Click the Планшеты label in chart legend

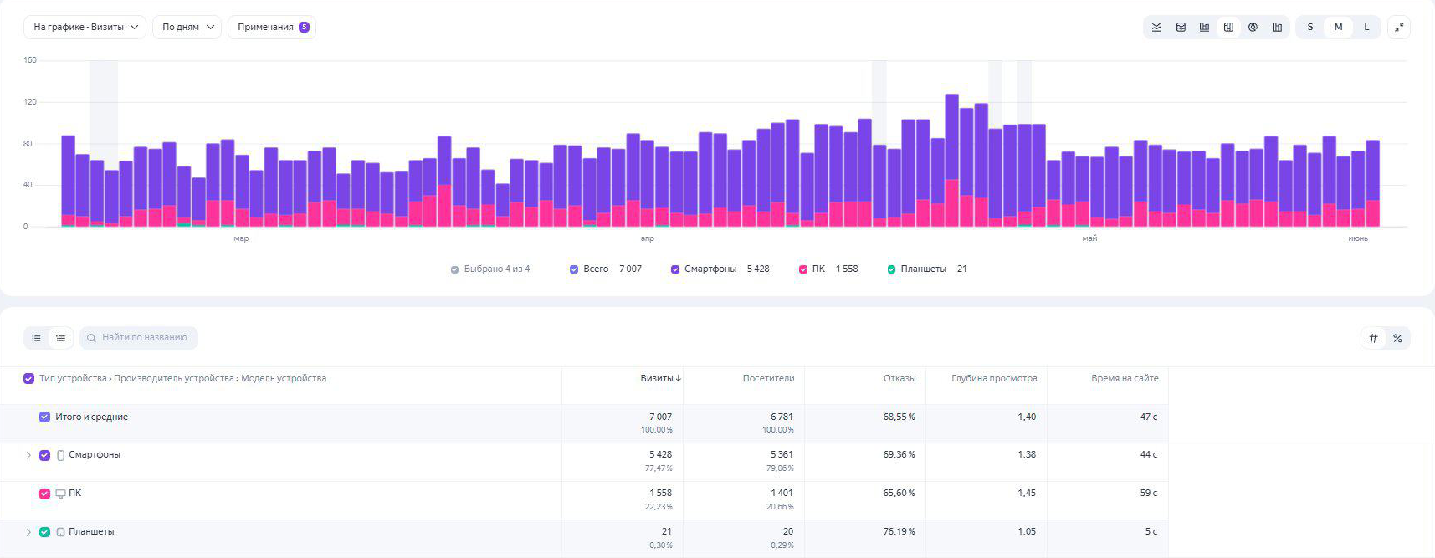(923, 269)
